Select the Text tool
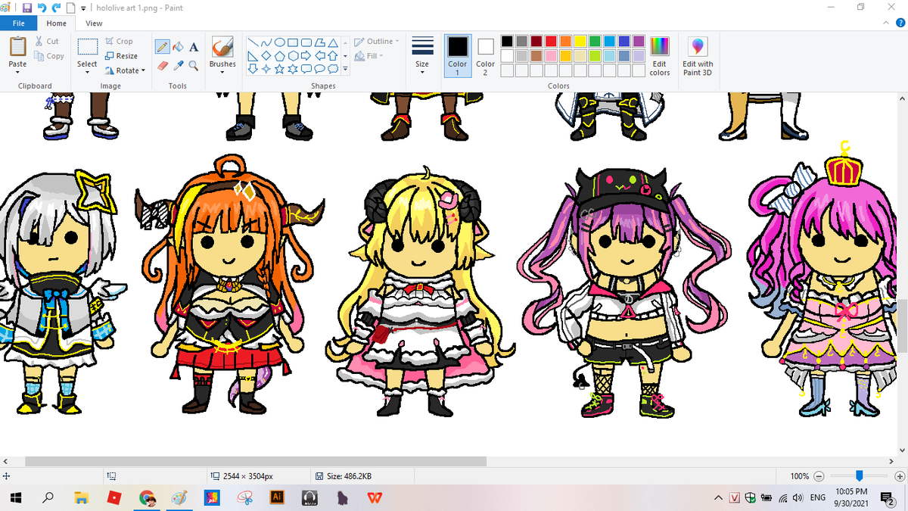The width and height of the screenshot is (908, 511). [194, 47]
